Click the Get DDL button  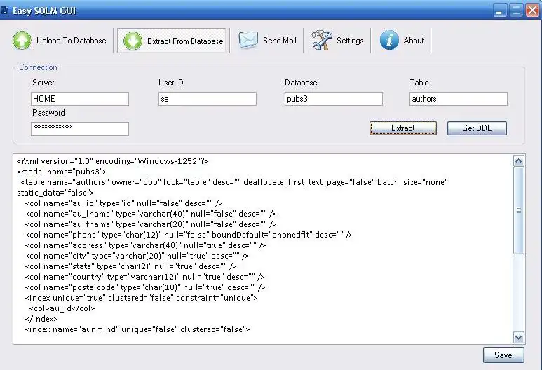point(477,128)
